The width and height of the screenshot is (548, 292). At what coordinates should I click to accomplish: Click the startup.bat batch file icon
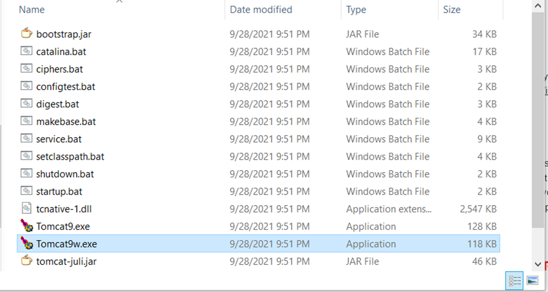[x=26, y=191]
